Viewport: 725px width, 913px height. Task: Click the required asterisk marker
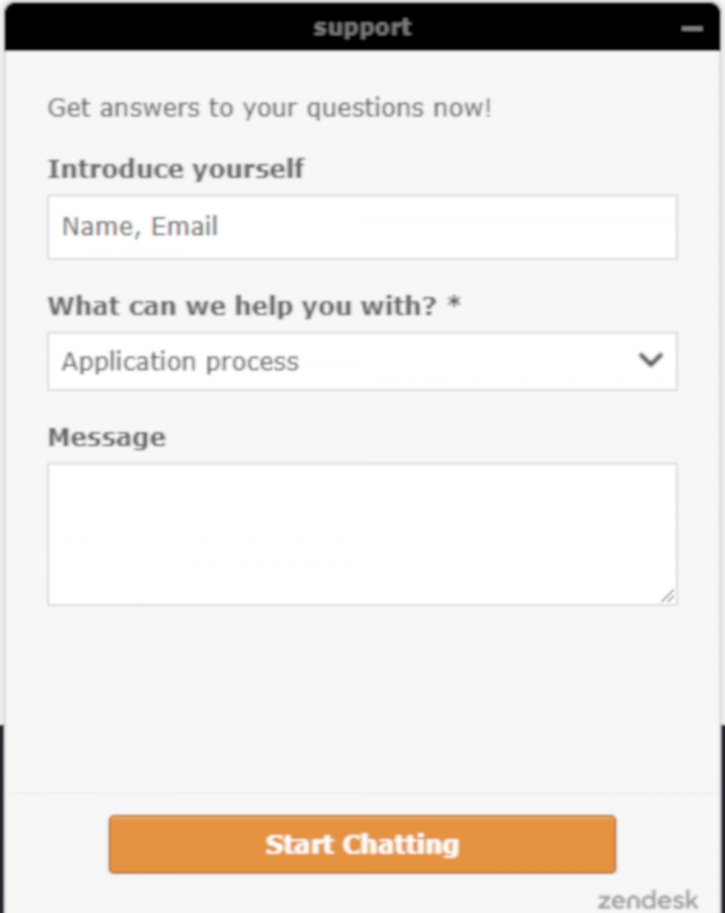point(454,306)
